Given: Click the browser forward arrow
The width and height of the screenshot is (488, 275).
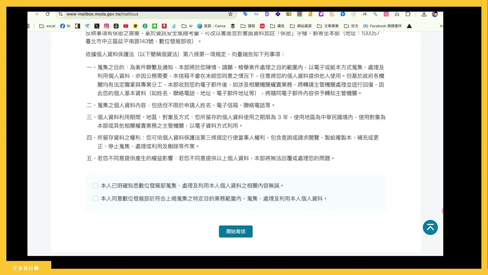Looking at the screenshot, I should [x=37, y=14].
